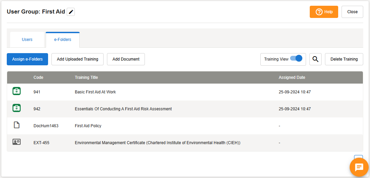
Task: Open the search magnifier icon
Action: [x=315, y=59]
